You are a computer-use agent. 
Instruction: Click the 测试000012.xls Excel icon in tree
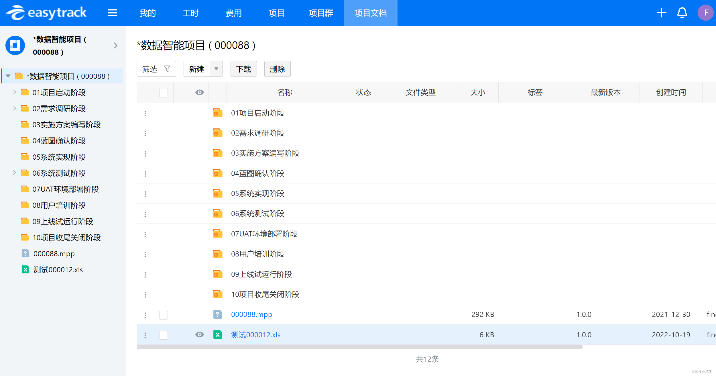point(25,269)
